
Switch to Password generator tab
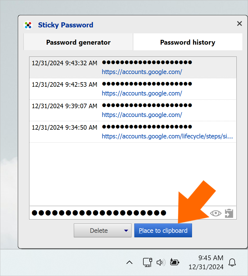point(78,42)
